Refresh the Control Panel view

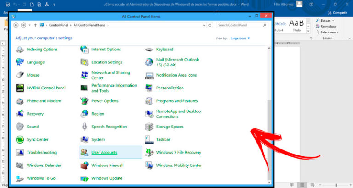pyautogui.click(x=210, y=25)
